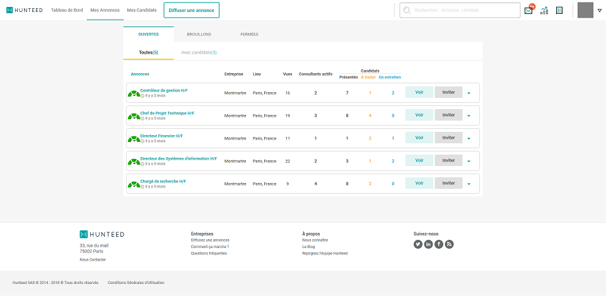The height and width of the screenshot is (296, 606).
Task: Open the company building icon
Action: point(559,11)
